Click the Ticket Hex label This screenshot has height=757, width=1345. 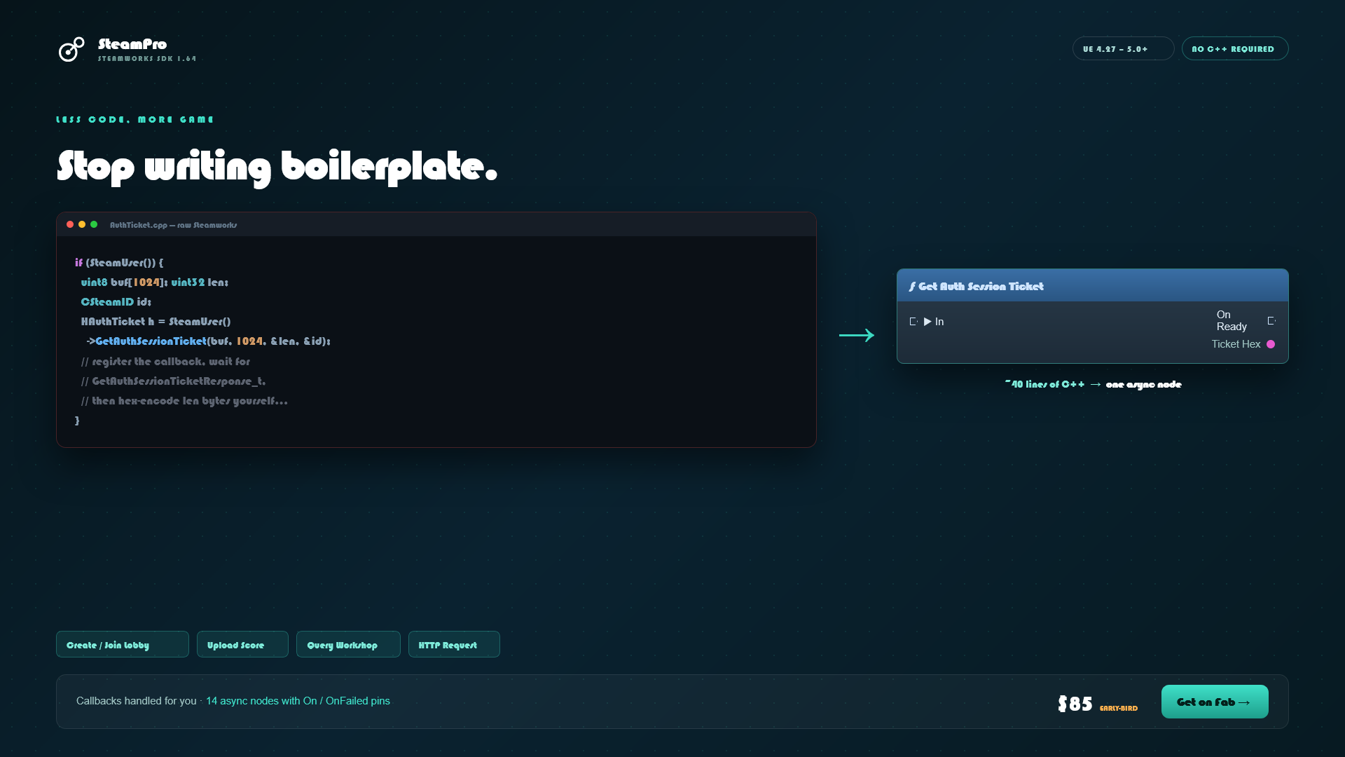point(1236,344)
